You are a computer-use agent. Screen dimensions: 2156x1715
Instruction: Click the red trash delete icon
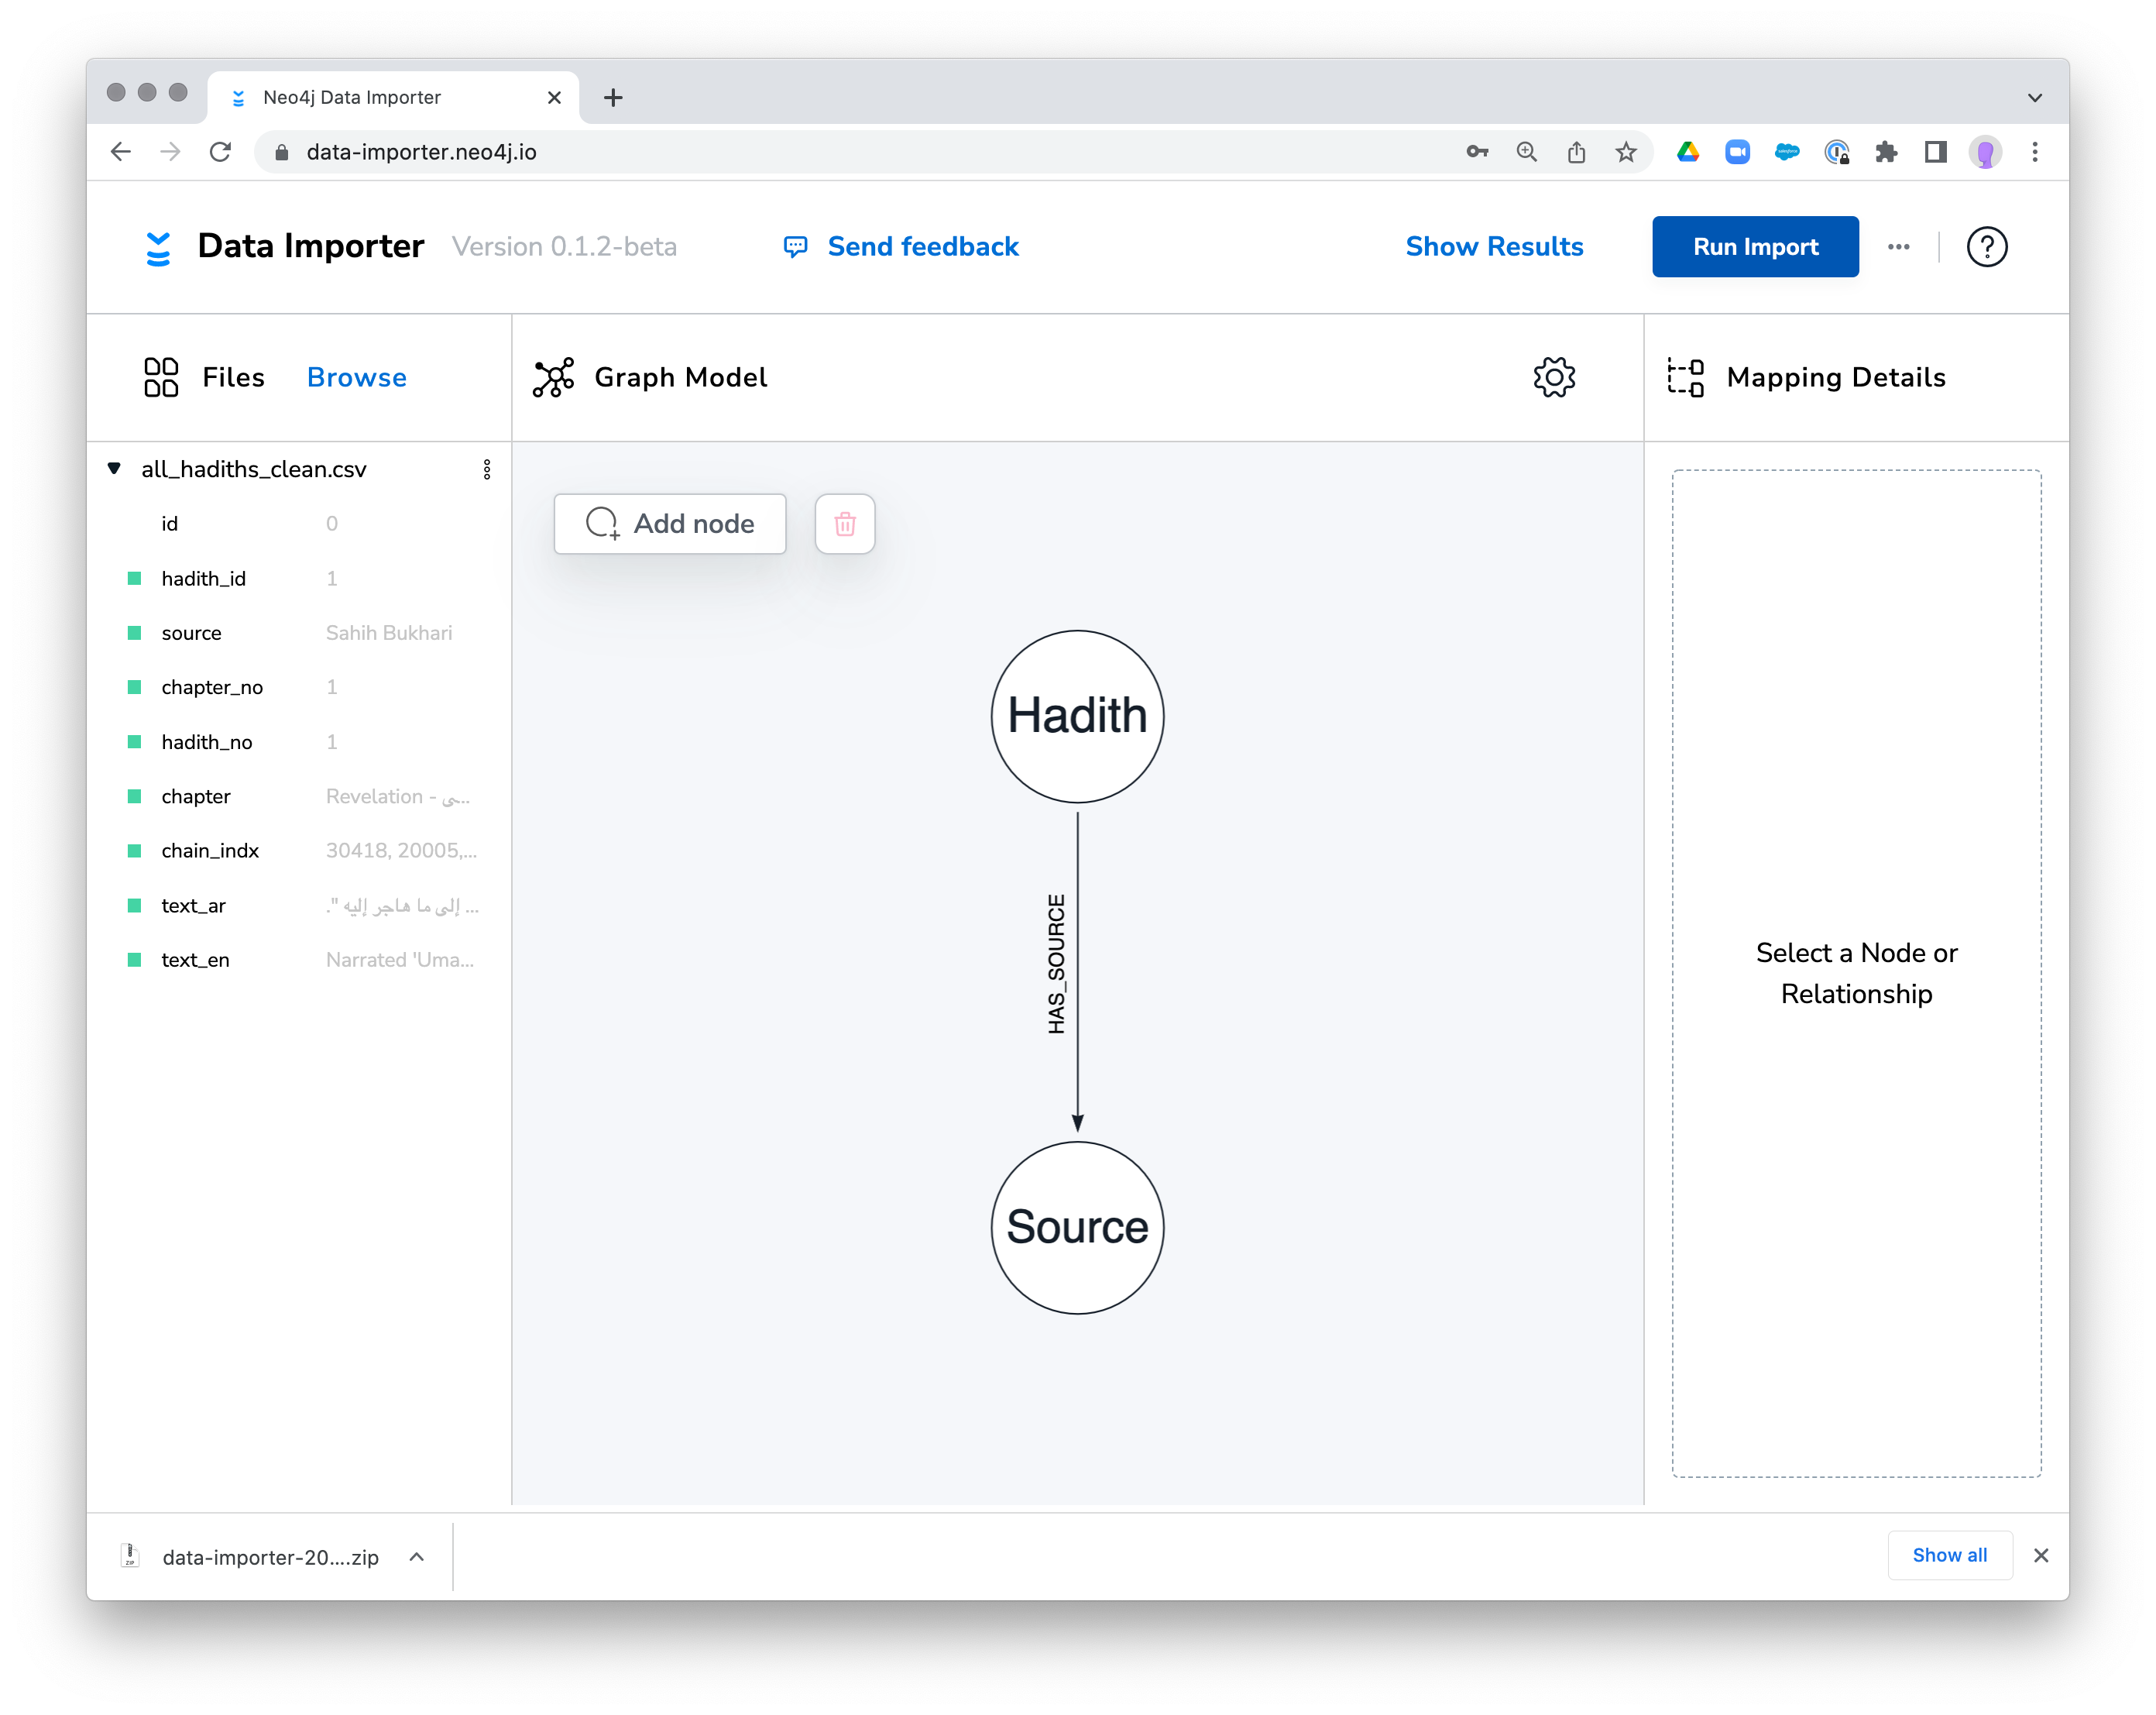click(845, 524)
